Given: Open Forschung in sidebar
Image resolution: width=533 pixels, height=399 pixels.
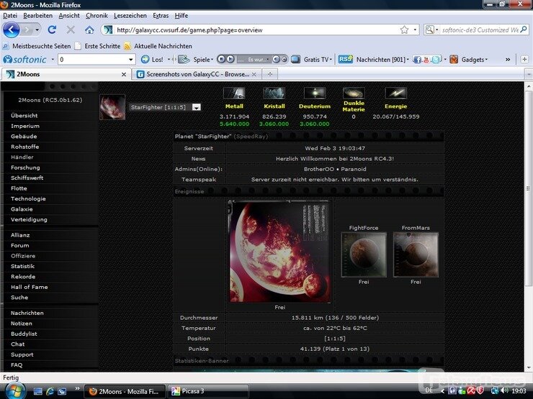Looking at the screenshot, I should (x=25, y=168).
